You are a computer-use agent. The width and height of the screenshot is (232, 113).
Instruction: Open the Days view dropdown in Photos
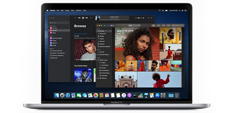pyautogui.click(x=134, y=26)
